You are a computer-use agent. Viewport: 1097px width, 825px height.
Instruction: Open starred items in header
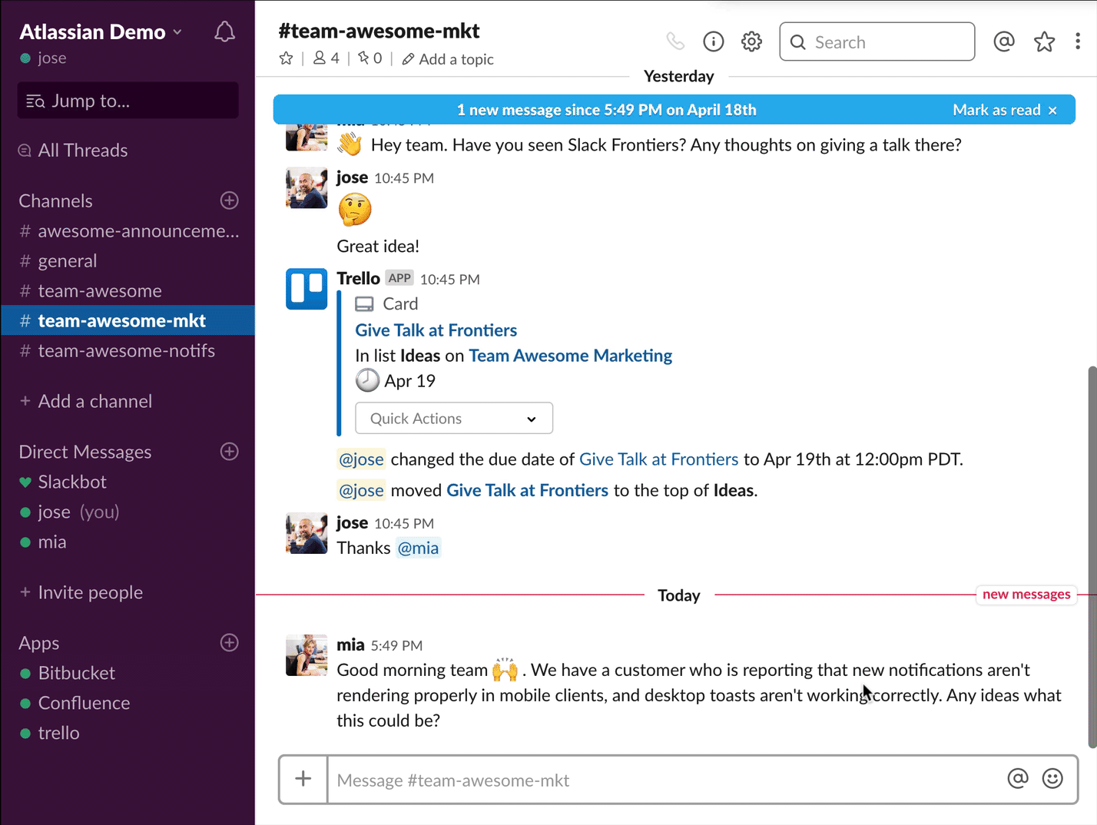pyautogui.click(x=1044, y=41)
